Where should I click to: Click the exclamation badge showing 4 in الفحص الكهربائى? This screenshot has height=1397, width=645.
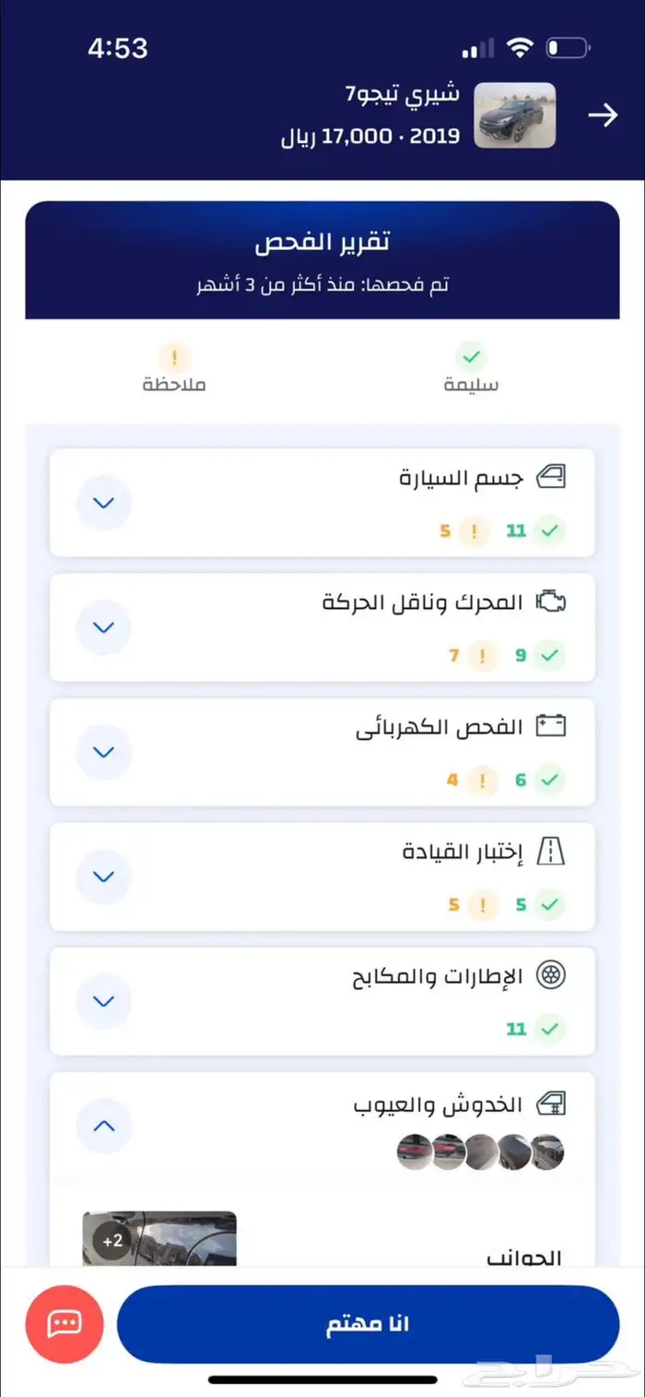[x=481, y=781]
